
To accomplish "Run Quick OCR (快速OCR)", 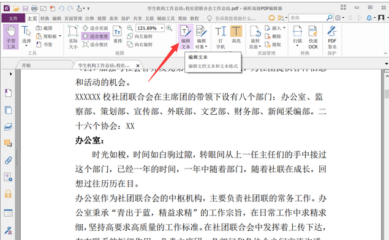I will (x=313, y=37).
